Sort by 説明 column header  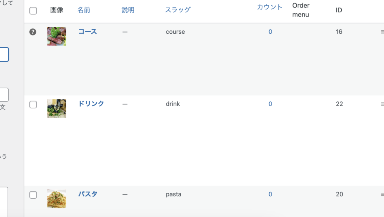(x=128, y=10)
